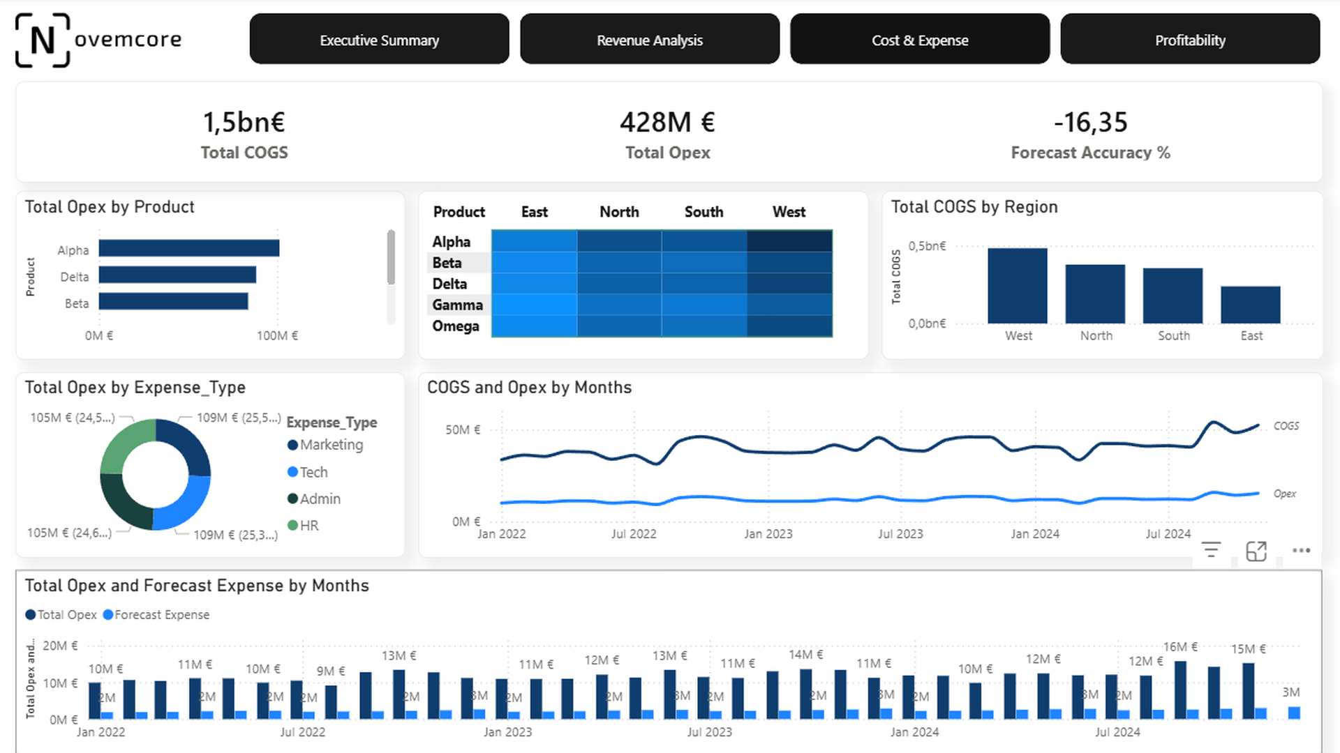Select the Beta bar in Opex chart
Viewport: 1340px width, 753px height.
pos(173,301)
